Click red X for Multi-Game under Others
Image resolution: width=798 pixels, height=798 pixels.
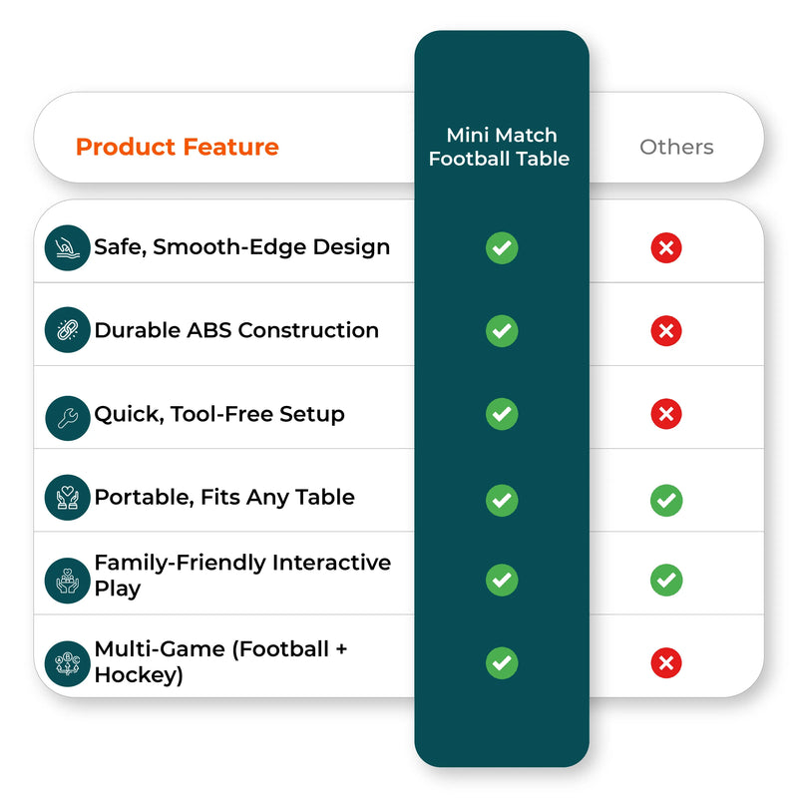pos(666,662)
